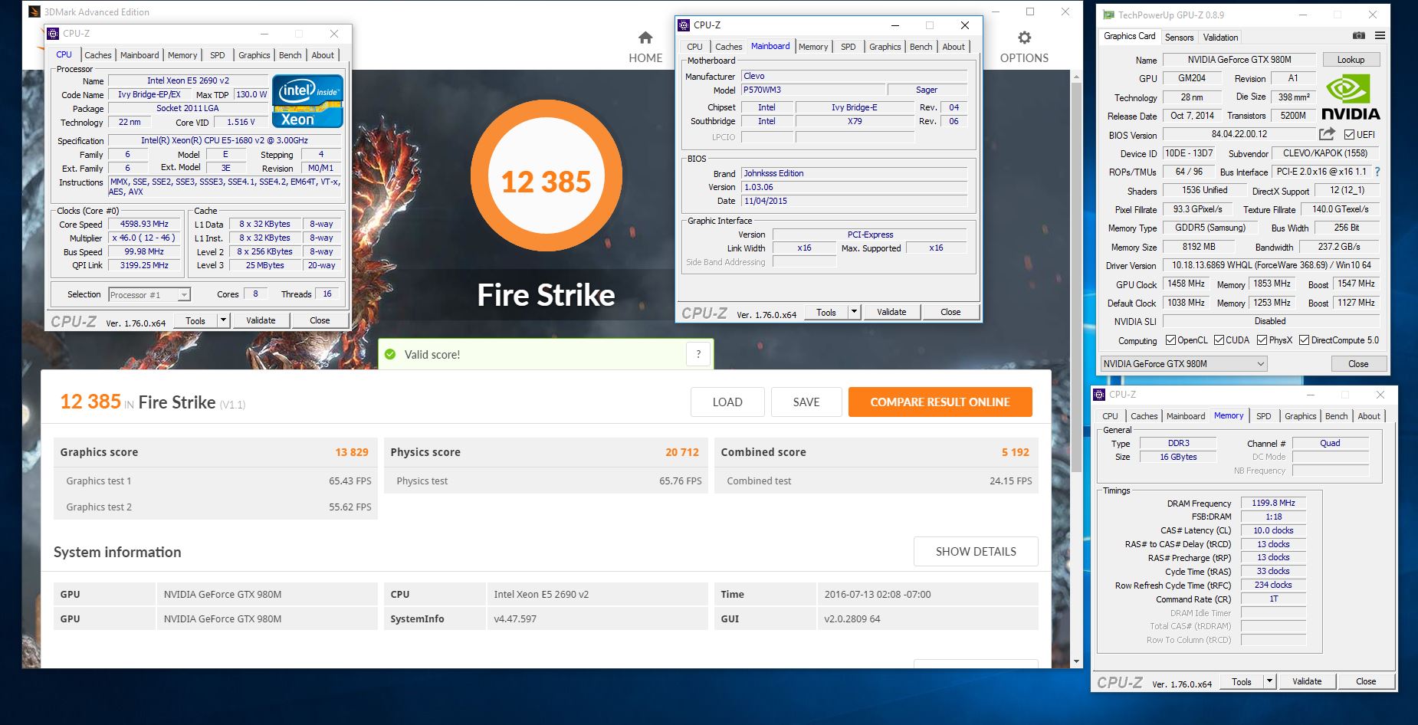Image resolution: width=1418 pixels, height=725 pixels.
Task: Click the GPU Name field in GPU-Z
Action: [x=1239, y=60]
